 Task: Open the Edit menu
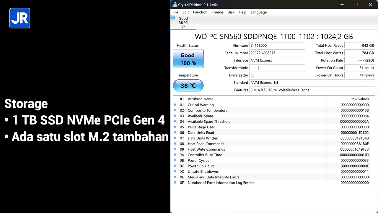click(x=186, y=12)
